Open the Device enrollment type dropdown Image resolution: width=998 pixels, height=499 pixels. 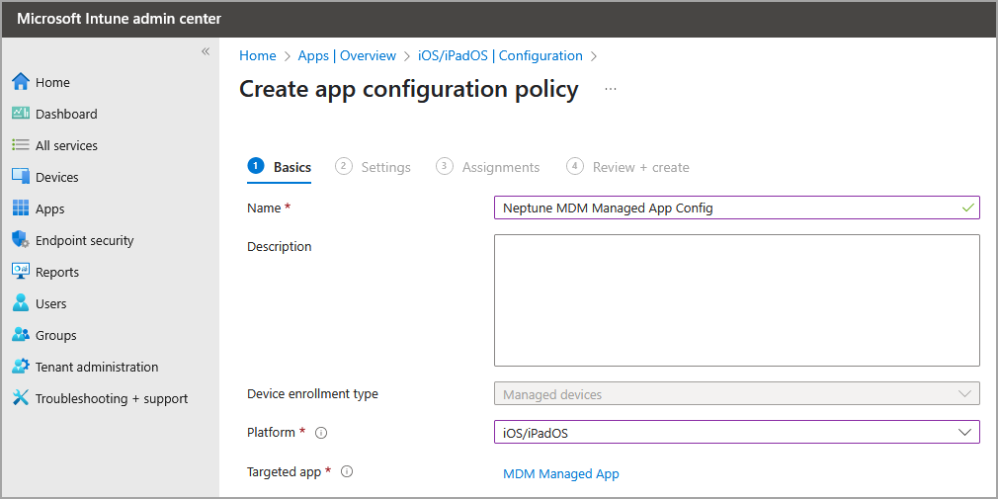737,394
